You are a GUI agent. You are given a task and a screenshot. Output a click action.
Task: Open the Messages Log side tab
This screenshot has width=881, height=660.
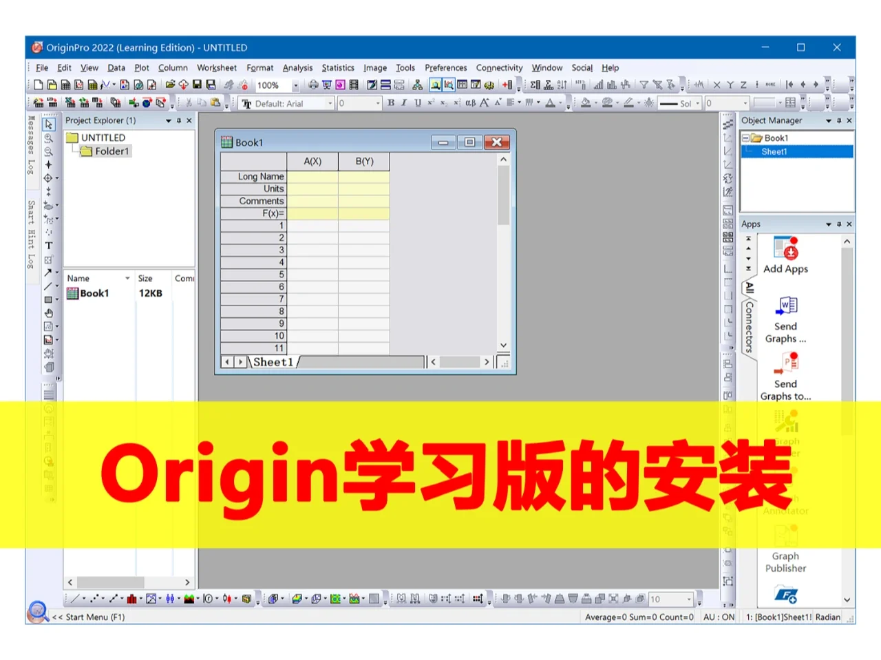point(31,145)
